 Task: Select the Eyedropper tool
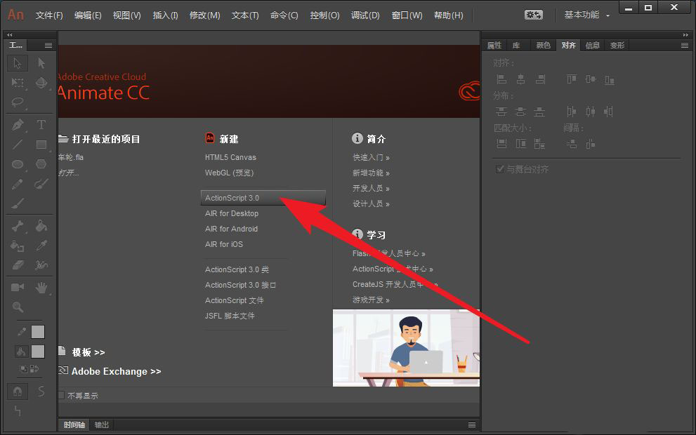coord(41,246)
